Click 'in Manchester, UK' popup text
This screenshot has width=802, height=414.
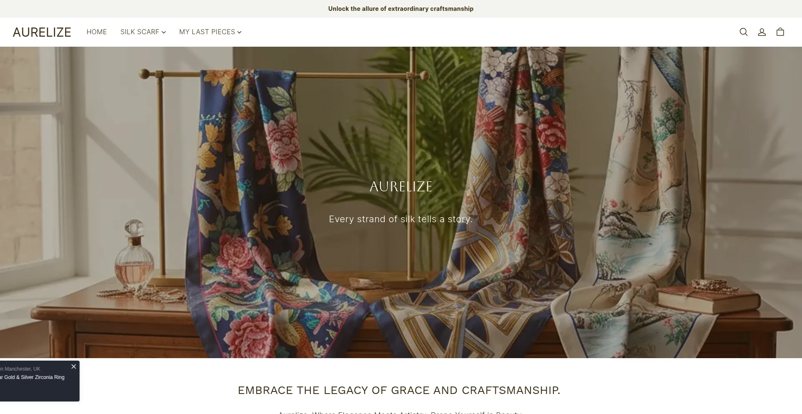click(x=20, y=369)
